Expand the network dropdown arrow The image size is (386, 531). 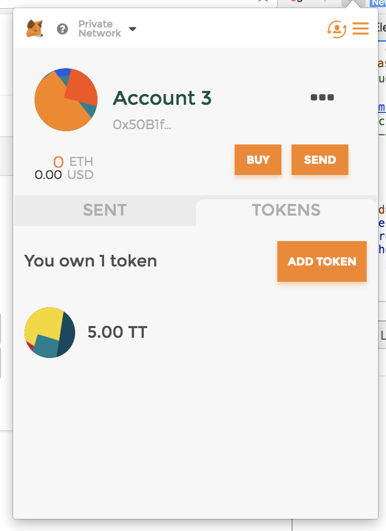(x=133, y=29)
